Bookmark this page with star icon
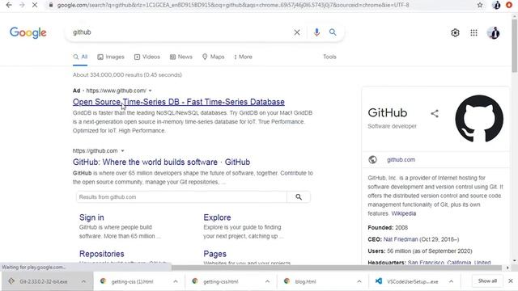The image size is (518, 291). click(x=480, y=5)
